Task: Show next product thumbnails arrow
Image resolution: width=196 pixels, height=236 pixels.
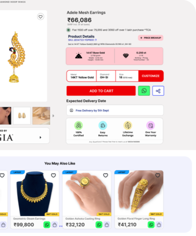Action: (53, 116)
